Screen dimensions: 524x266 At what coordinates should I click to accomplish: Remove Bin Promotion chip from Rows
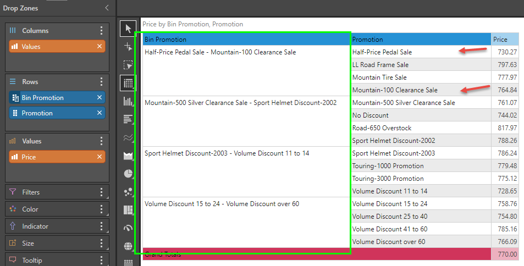tap(100, 98)
